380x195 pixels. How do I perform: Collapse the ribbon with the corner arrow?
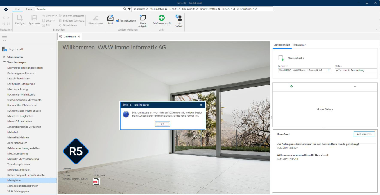377,30
